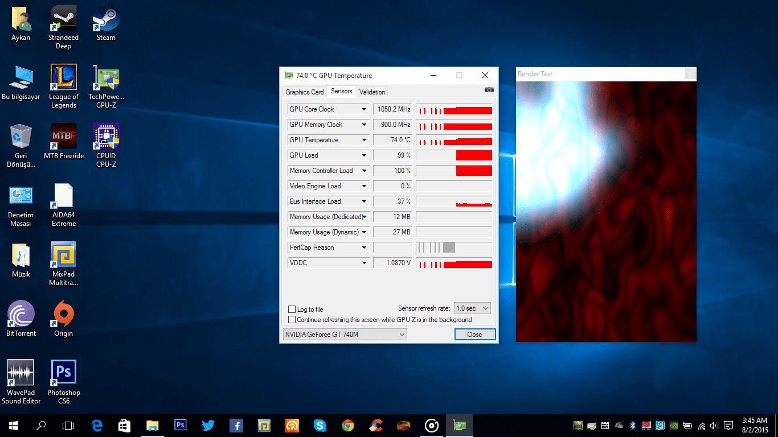778x437 pixels.
Task: Click the Windows Start button
Action: coord(14,425)
